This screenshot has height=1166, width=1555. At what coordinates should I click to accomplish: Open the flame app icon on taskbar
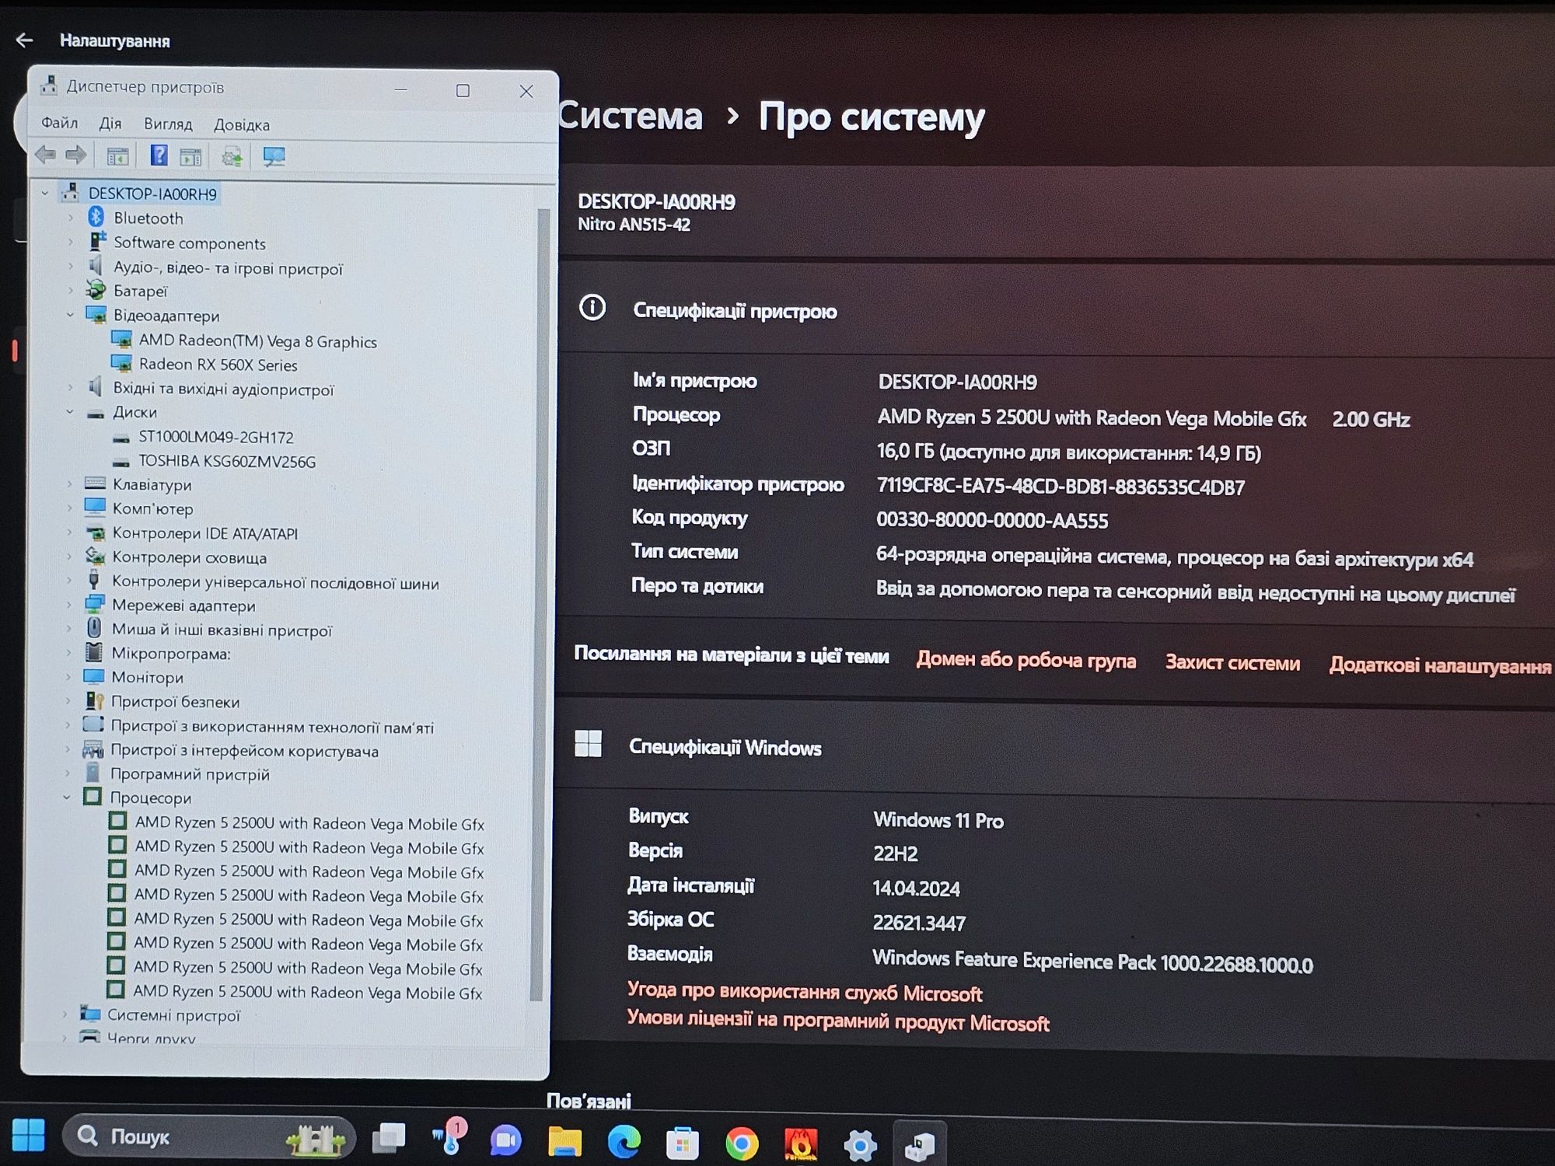[801, 1144]
